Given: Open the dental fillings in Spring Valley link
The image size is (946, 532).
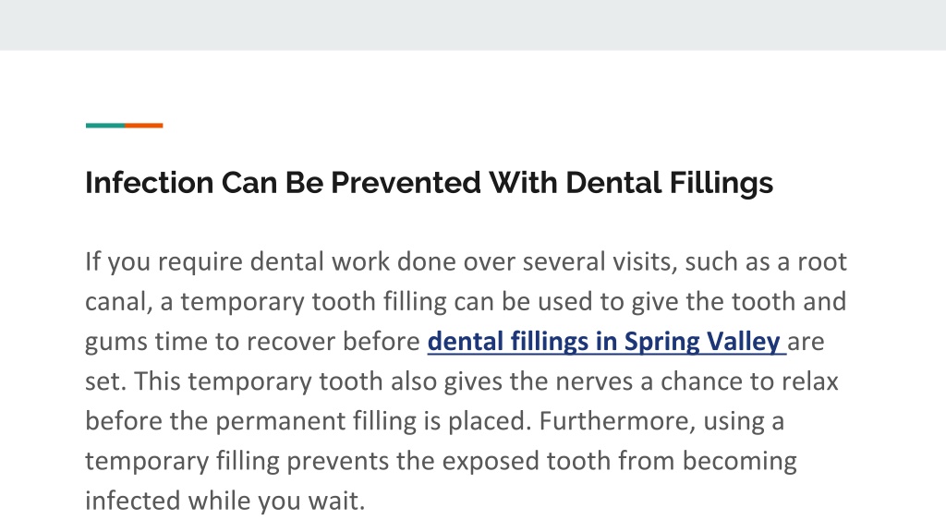Looking at the screenshot, I should pyautogui.click(x=606, y=342).
